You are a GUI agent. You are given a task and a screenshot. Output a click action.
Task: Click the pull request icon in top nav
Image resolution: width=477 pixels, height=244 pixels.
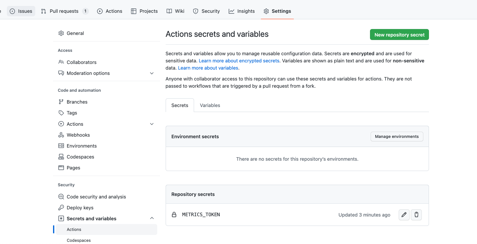click(44, 11)
